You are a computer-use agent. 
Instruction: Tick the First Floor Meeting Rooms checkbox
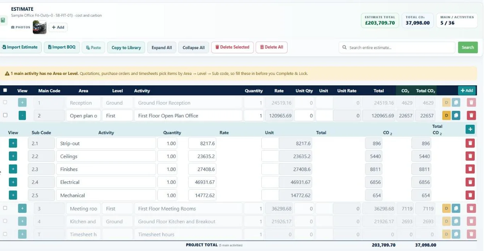5,208
